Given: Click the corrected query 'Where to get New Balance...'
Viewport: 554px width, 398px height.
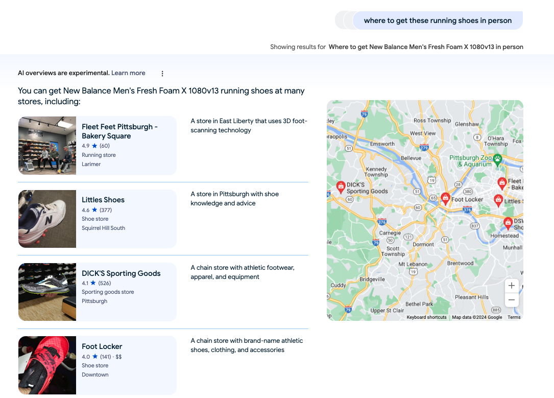Looking at the screenshot, I should pos(426,47).
